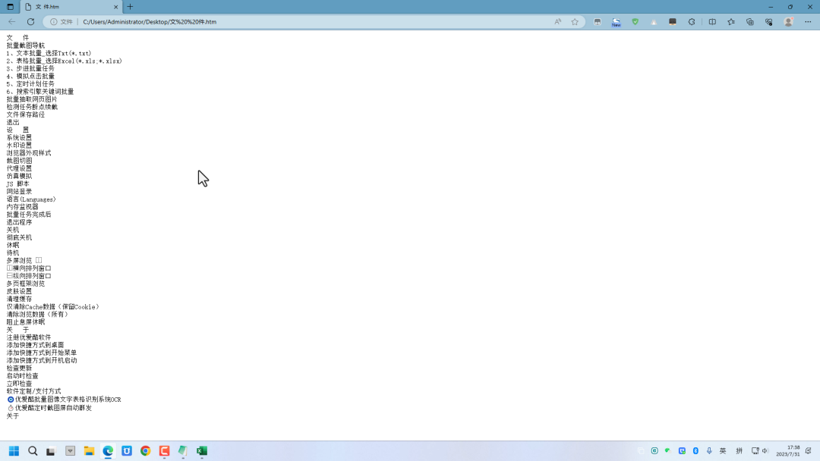The width and height of the screenshot is (820, 461).
Task: Click the 注册优爱酷软件 line
Action: pyautogui.click(x=29, y=337)
